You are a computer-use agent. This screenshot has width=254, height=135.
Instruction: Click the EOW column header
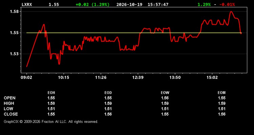tap(165, 93)
